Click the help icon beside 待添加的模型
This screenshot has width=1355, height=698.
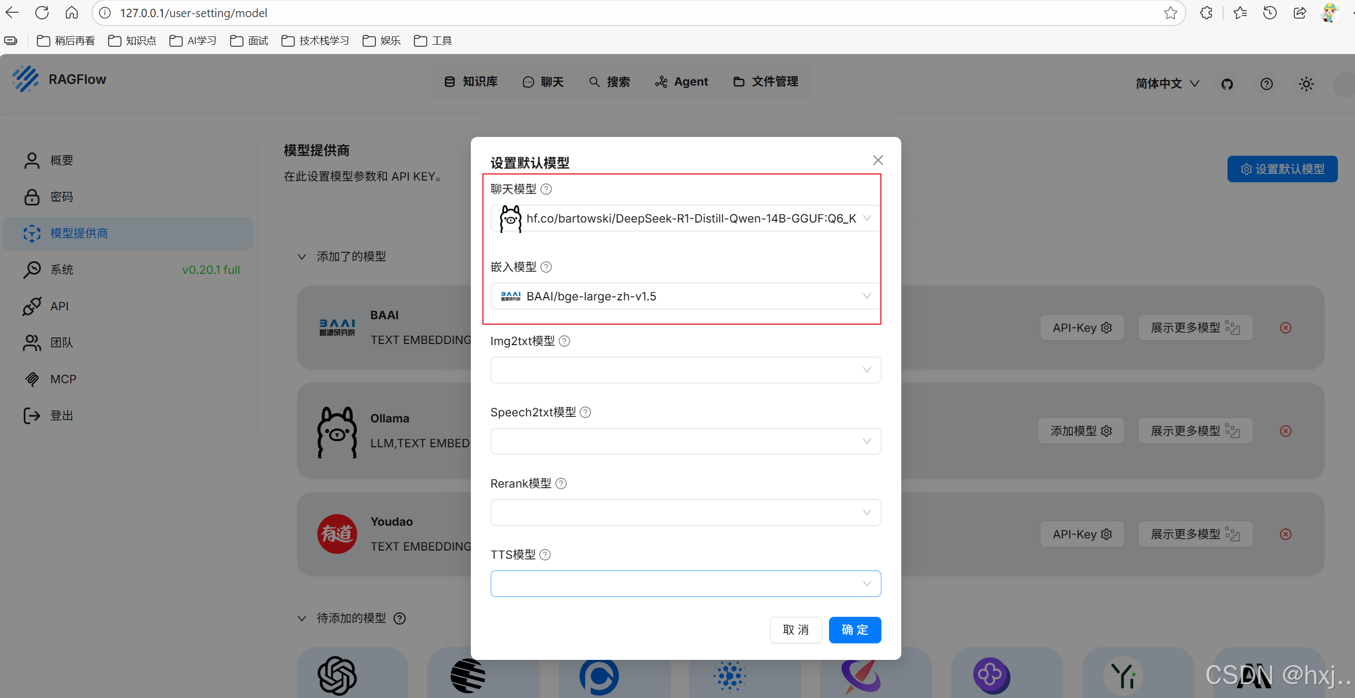click(400, 618)
